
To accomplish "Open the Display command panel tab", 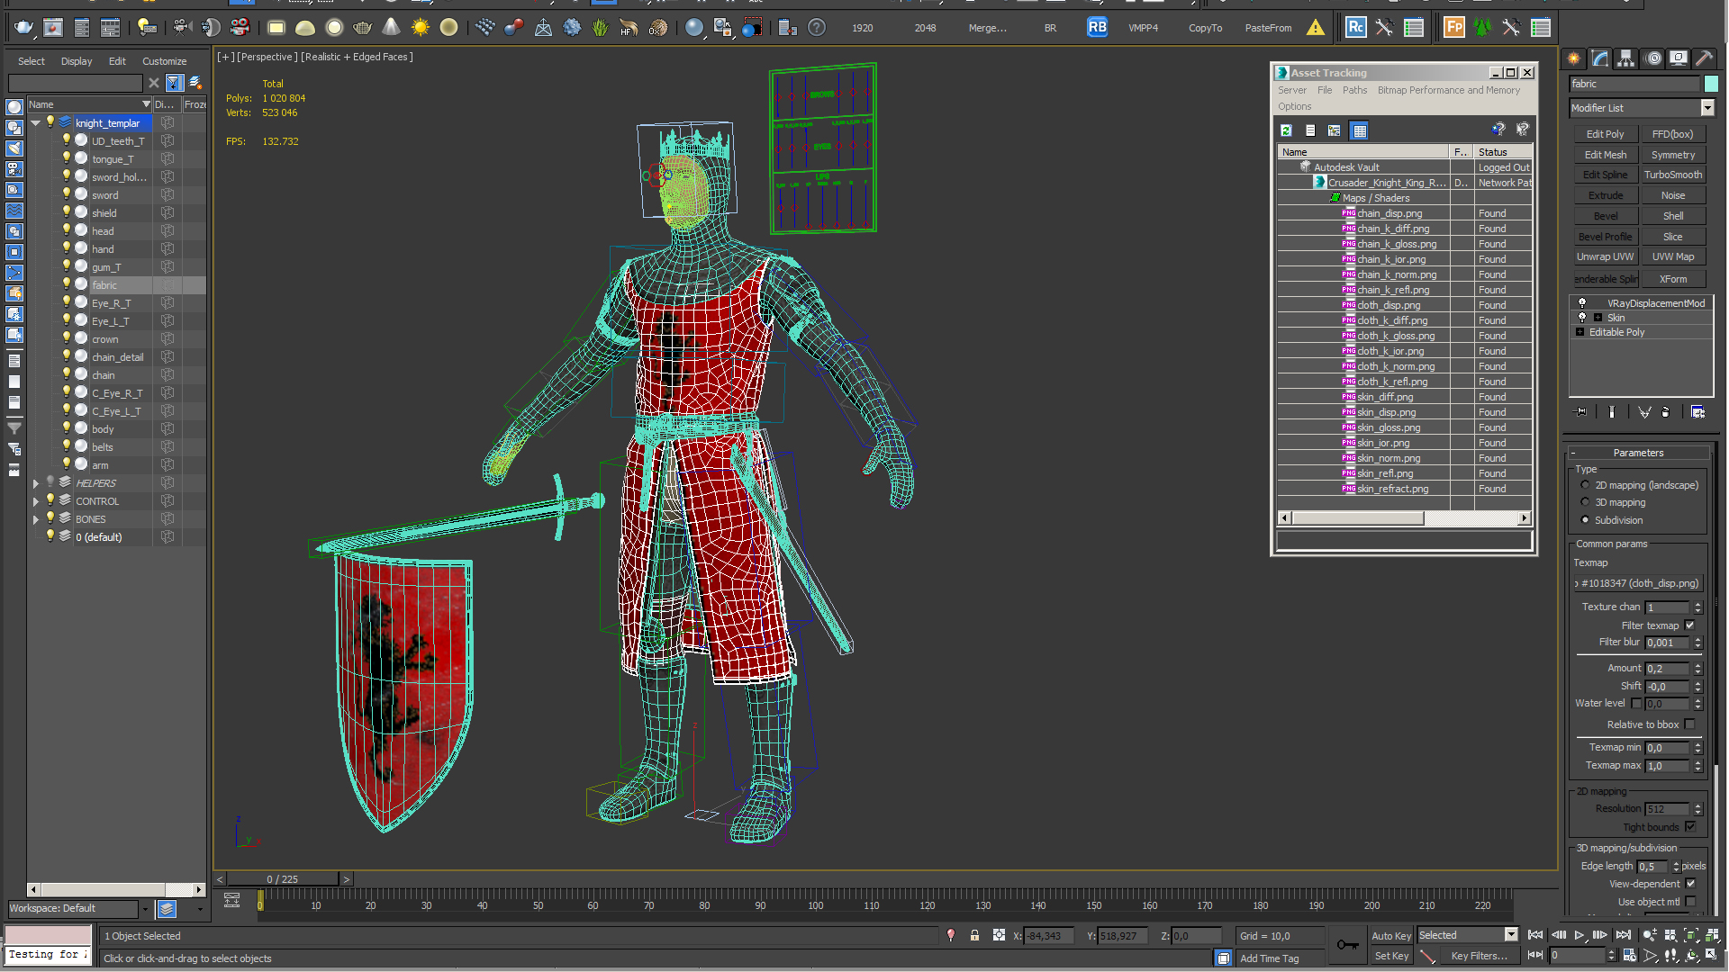I will point(1679,58).
